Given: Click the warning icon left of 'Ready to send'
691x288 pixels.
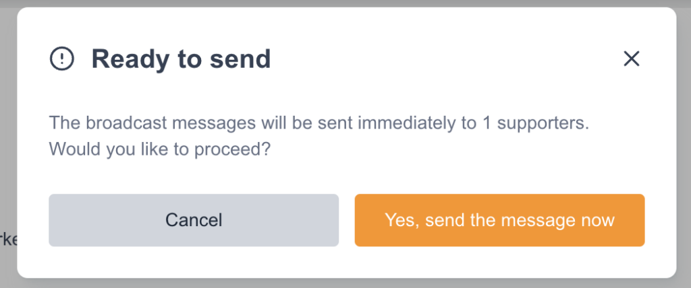Looking at the screenshot, I should (x=61, y=59).
